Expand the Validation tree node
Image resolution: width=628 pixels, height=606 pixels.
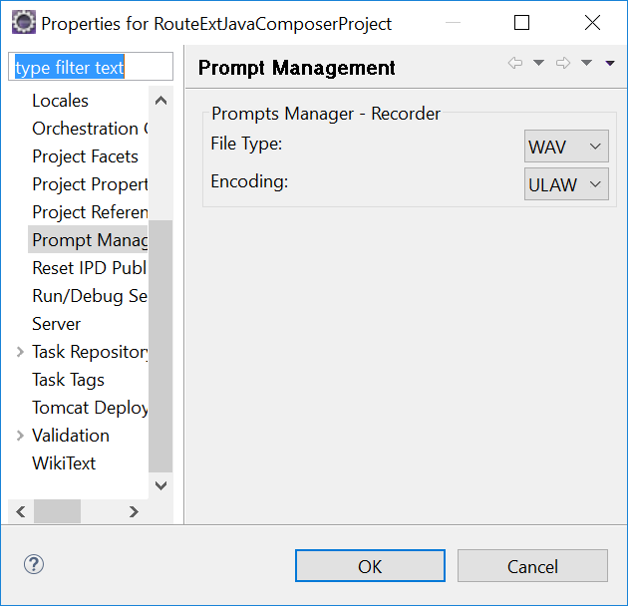pyautogui.click(x=21, y=436)
